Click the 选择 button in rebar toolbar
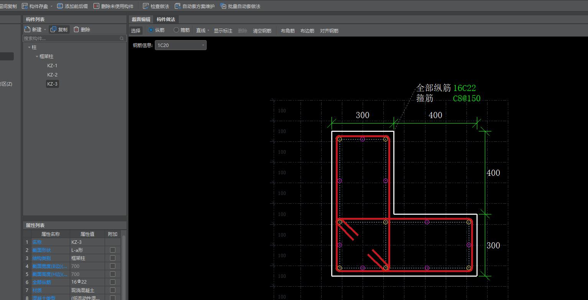The width and height of the screenshot is (588, 300). (x=136, y=31)
